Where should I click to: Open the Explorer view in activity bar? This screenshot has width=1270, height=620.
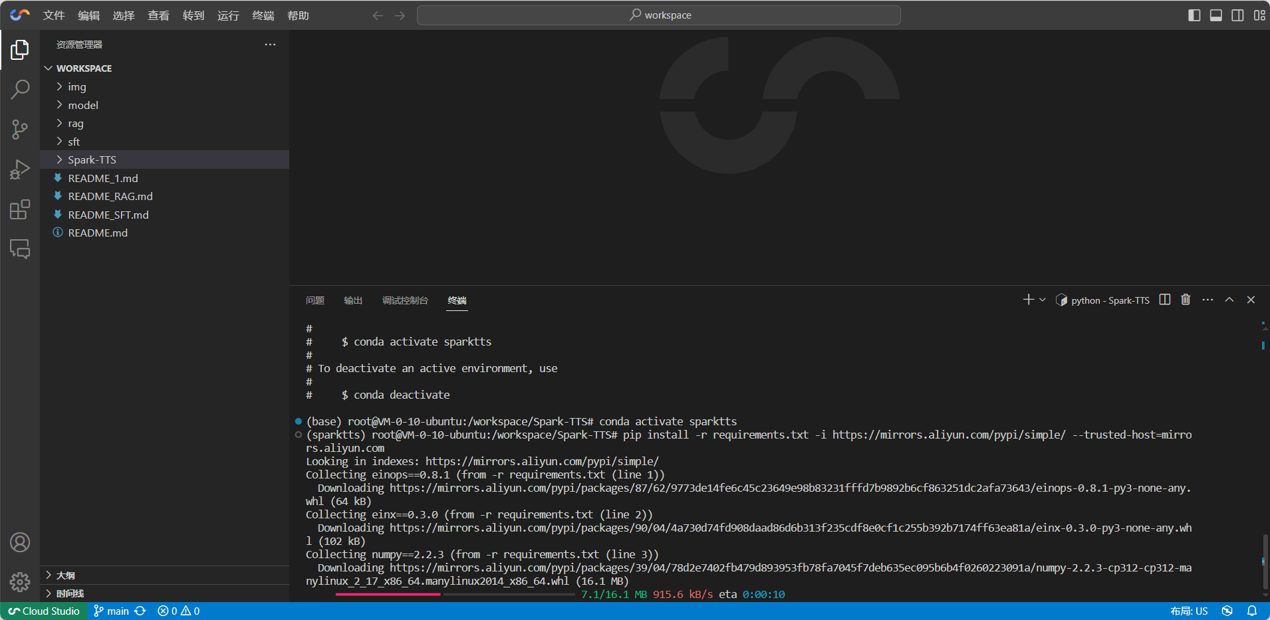pos(20,50)
